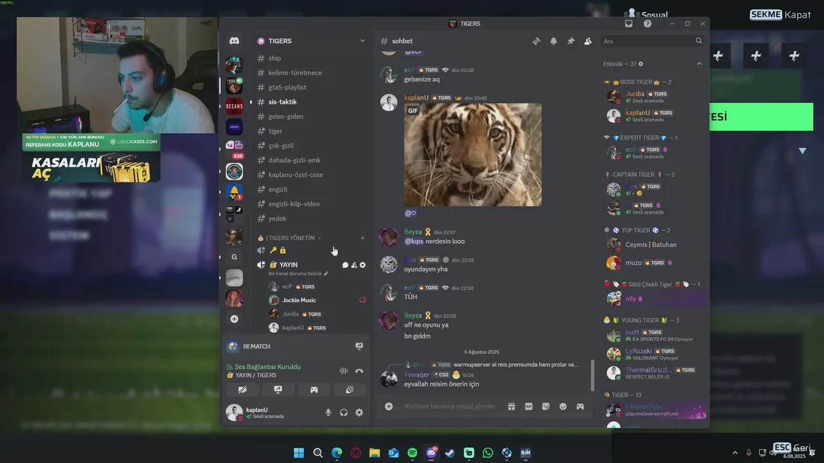Open Steam from taskbar

point(450,453)
